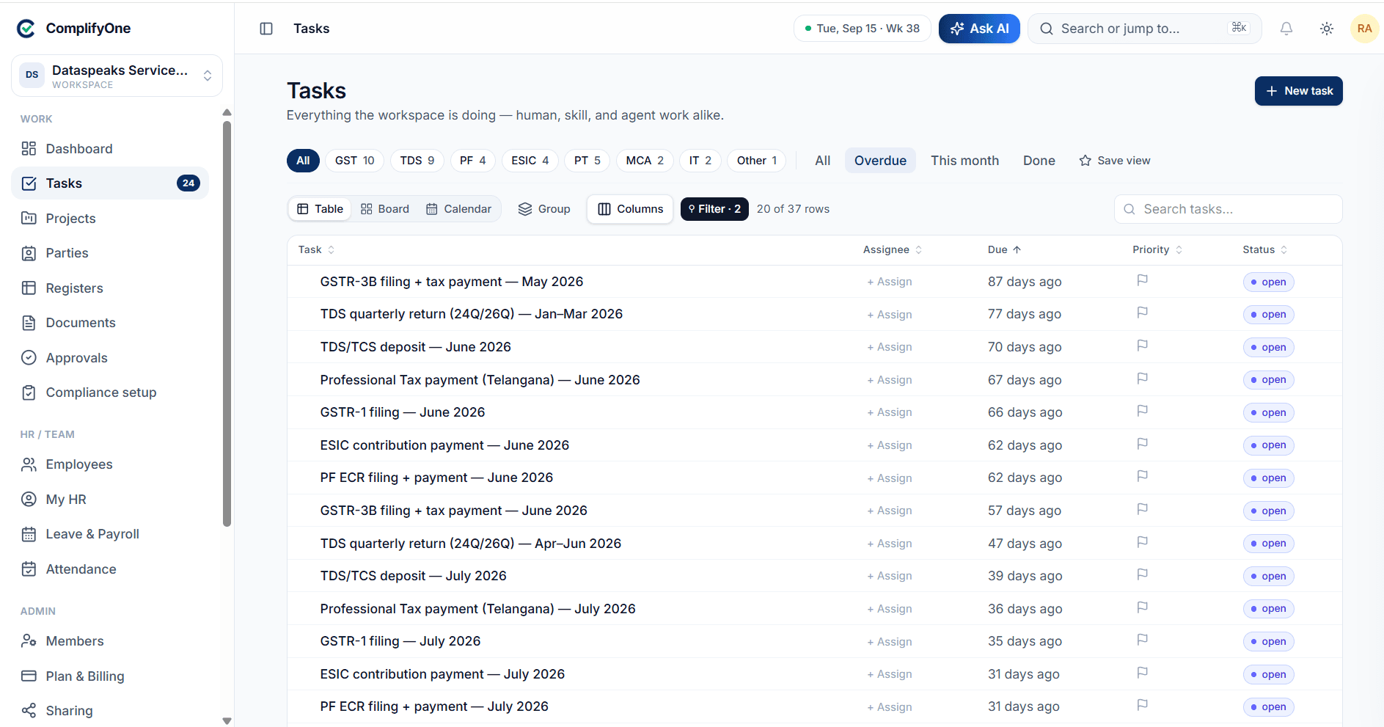The image size is (1384, 727).
Task: Filter by TDS 9 chip
Action: [x=417, y=161]
